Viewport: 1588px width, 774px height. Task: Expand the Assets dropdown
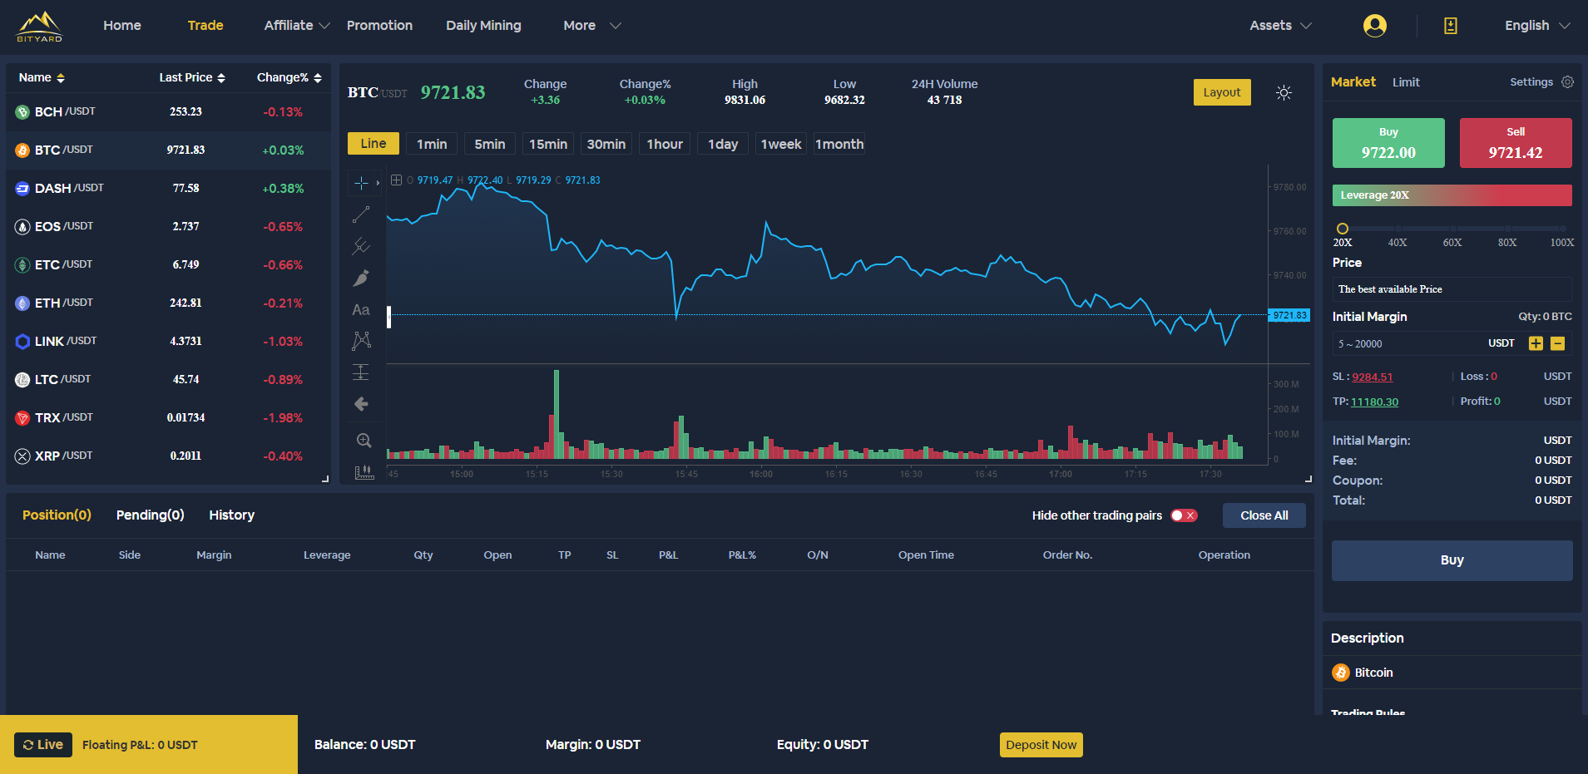pos(1281,26)
